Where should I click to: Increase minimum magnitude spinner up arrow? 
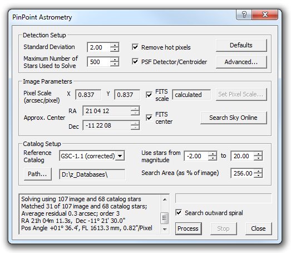(213, 154)
